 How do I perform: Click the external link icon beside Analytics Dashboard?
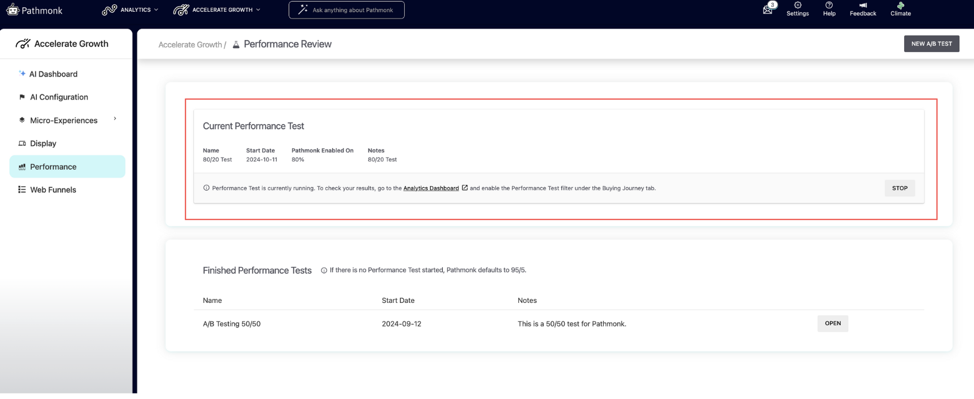coord(465,188)
